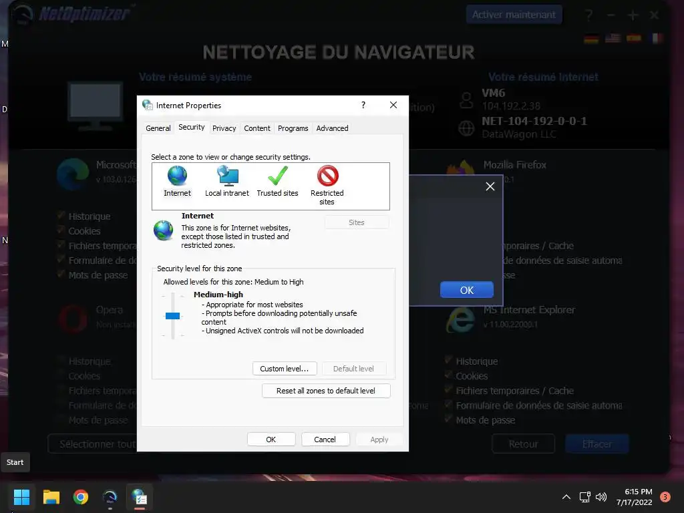Open the General tab

pos(158,128)
